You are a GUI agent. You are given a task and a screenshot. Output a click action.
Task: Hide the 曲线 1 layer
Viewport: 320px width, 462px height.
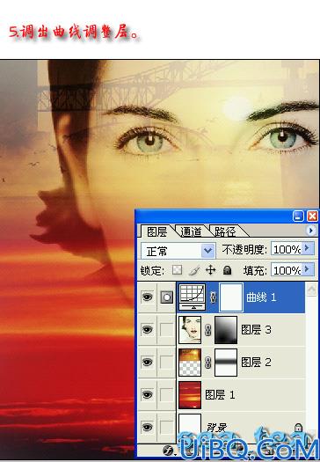tap(147, 297)
